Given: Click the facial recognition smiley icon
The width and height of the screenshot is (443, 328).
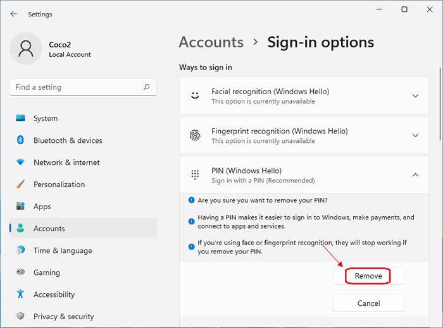Looking at the screenshot, I should coord(195,95).
